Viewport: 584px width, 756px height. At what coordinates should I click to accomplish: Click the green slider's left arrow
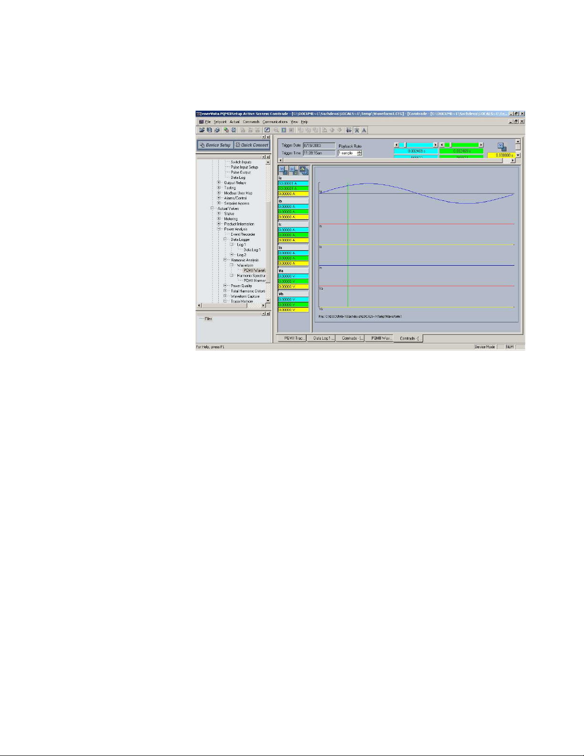pyautogui.click(x=441, y=145)
